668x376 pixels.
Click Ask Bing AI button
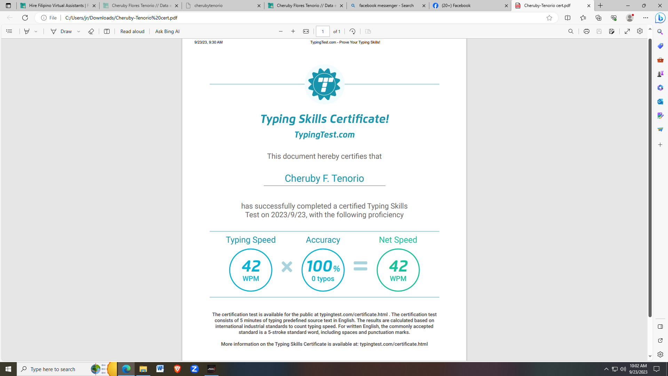point(167,31)
